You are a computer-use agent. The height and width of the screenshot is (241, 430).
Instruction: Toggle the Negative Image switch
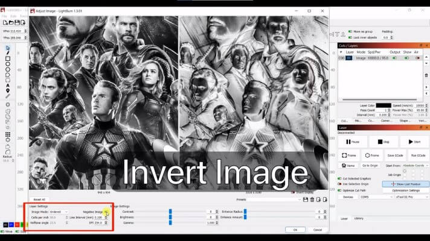[x=106, y=212]
